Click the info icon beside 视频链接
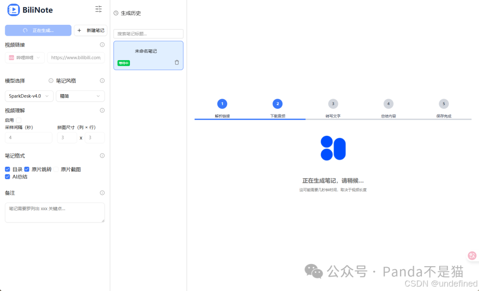The image size is (479, 291). point(102,45)
